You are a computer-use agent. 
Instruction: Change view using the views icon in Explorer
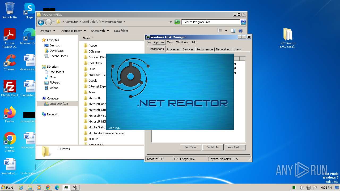[220, 31]
